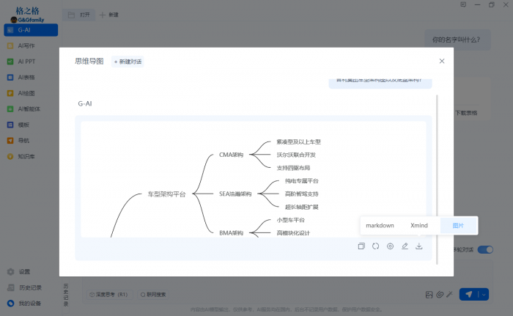
Task: Export mind map as Xmind
Action: point(419,225)
